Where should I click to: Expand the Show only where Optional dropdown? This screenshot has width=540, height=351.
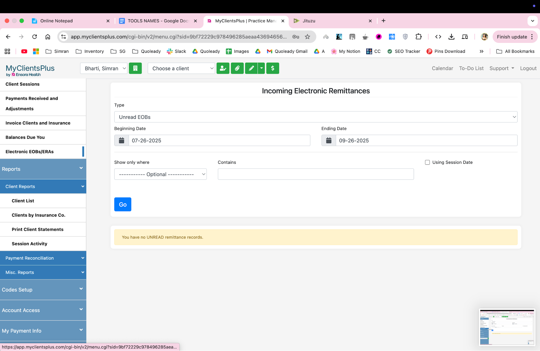160,174
